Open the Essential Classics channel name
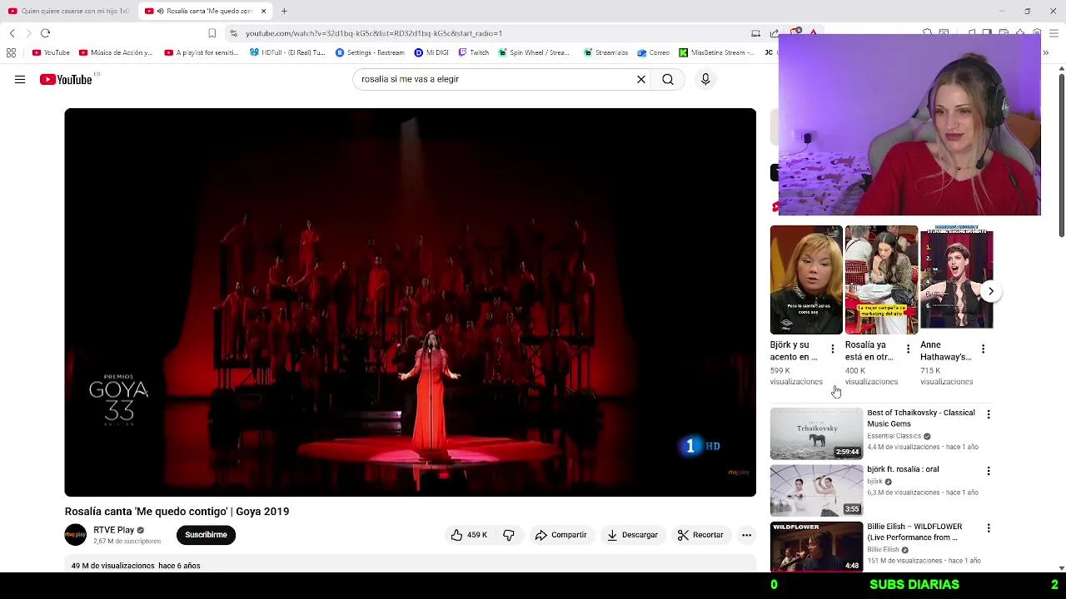The image size is (1066, 599). (x=894, y=436)
